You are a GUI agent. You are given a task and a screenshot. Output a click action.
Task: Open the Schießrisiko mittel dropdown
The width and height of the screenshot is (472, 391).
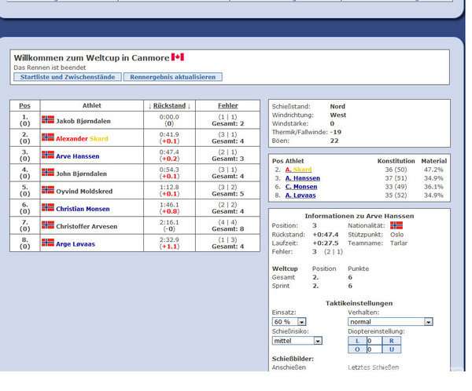(297, 341)
